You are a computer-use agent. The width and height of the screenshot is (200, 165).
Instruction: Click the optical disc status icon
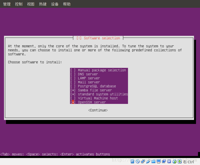pyautogui.click(x=137, y=161)
